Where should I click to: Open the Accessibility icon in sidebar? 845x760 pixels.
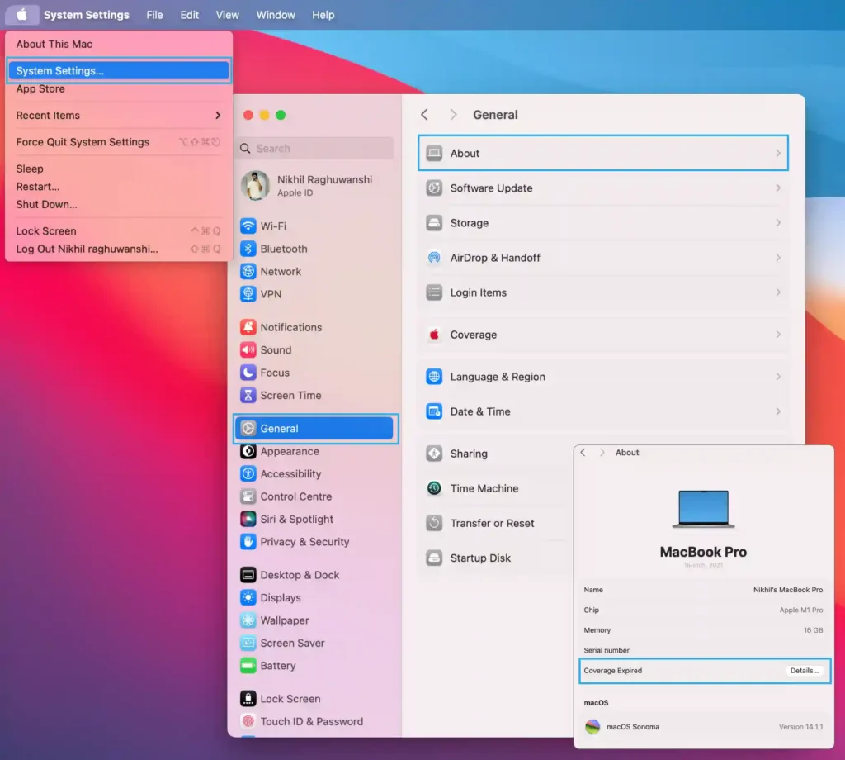pyautogui.click(x=248, y=474)
